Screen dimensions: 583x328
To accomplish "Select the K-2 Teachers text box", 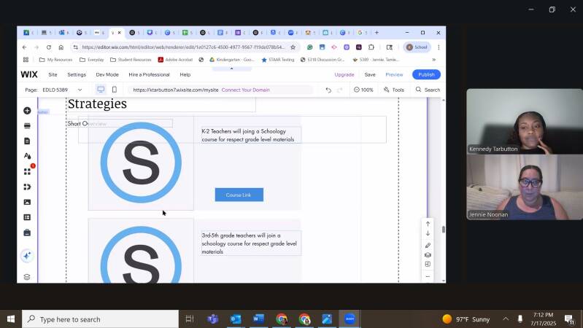I will [251, 136].
